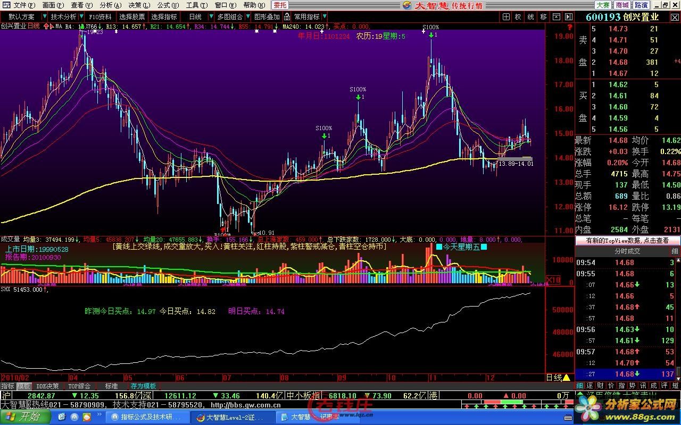Click the 技术分析 toolbar button
The width and height of the screenshot is (681, 425).
(63, 17)
